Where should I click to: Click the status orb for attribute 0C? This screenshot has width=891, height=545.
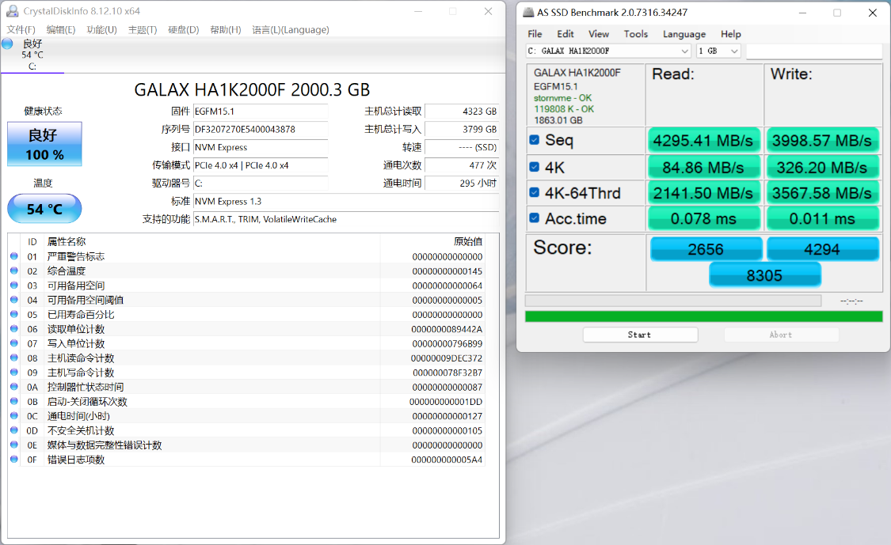[x=13, y=416]
